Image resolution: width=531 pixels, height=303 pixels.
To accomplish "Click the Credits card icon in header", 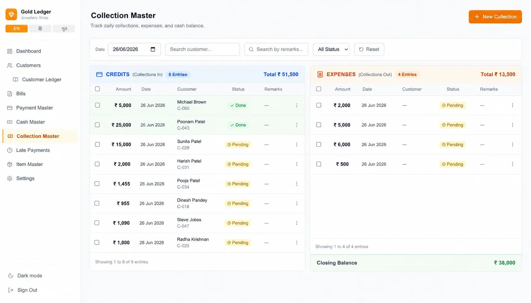I will 99,74.
